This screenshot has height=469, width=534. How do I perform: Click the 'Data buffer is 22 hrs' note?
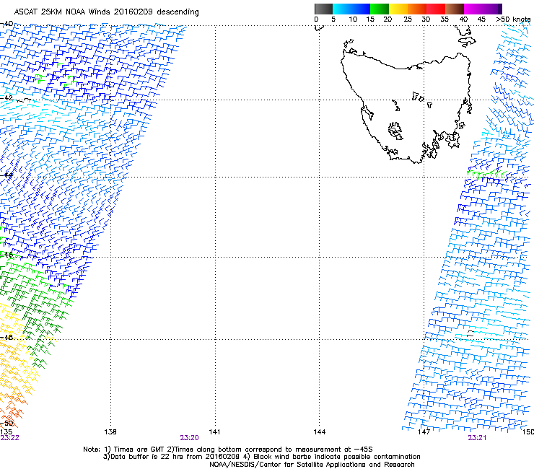(x=261, y=457)
